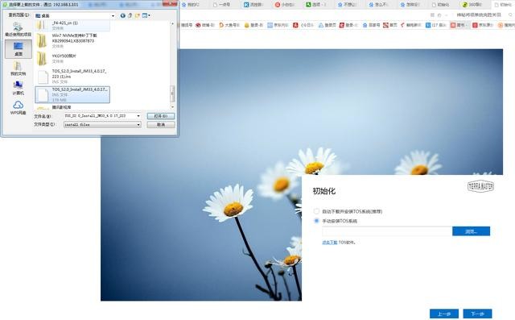Click the TOS file path input field
515x320 pixels.
click(387, 231)
